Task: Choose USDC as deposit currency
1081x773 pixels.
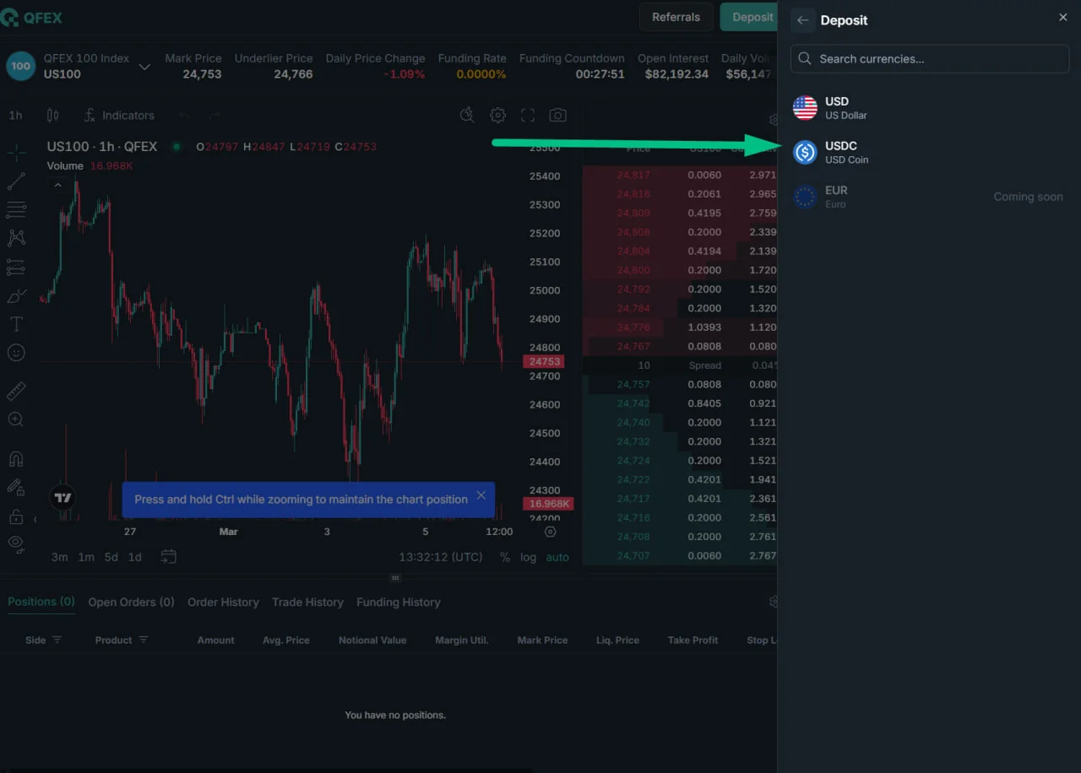Action: point(930,153)
